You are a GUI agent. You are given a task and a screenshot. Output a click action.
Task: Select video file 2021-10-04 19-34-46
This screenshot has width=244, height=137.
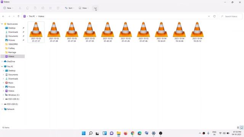click(179, 32)
